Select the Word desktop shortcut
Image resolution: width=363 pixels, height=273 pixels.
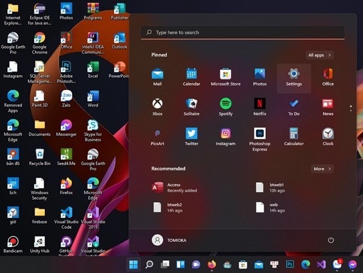[x=93, y=99]
